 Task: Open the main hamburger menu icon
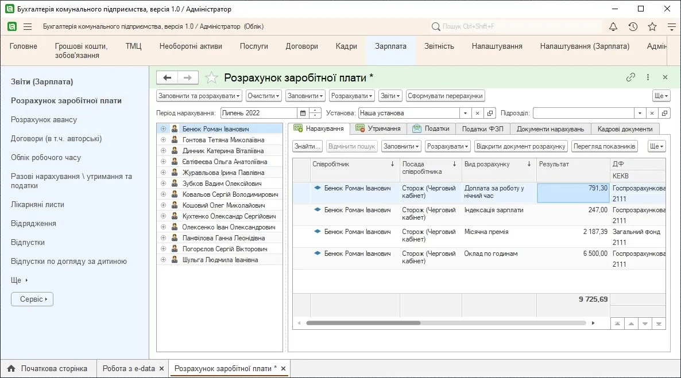(x=28, y=26)
